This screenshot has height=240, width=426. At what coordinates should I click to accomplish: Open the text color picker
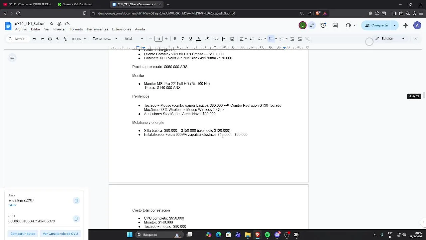[199, 39]
